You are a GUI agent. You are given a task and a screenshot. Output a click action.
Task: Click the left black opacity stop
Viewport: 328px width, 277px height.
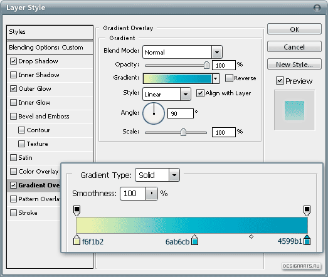[x=77, y=211]
